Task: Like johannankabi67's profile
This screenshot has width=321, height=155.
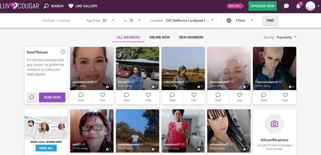Action: tap(239, 97)
